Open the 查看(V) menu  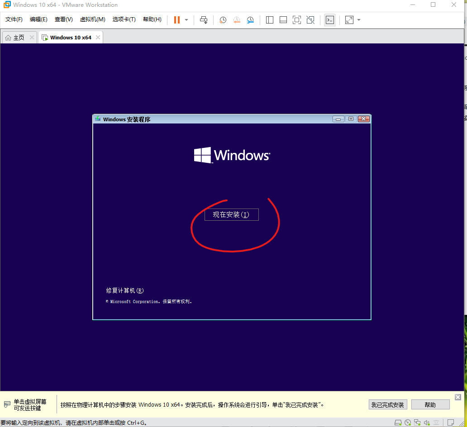point(64,19)
